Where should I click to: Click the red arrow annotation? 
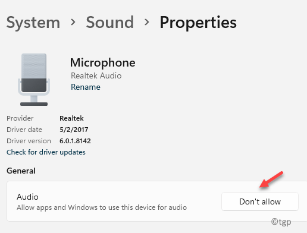coord(271,180)
